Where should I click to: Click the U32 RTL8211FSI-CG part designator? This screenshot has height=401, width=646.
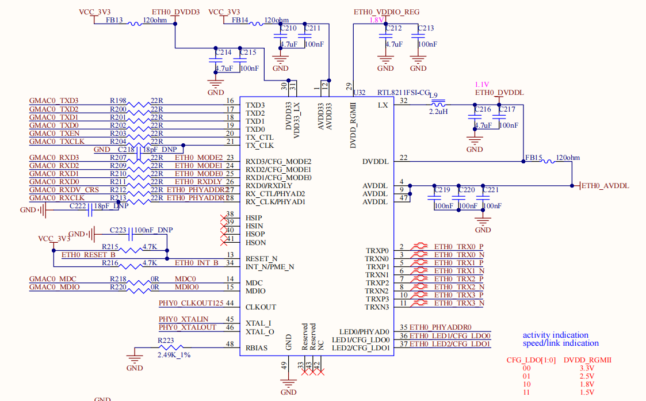click(x=392, y=93)
